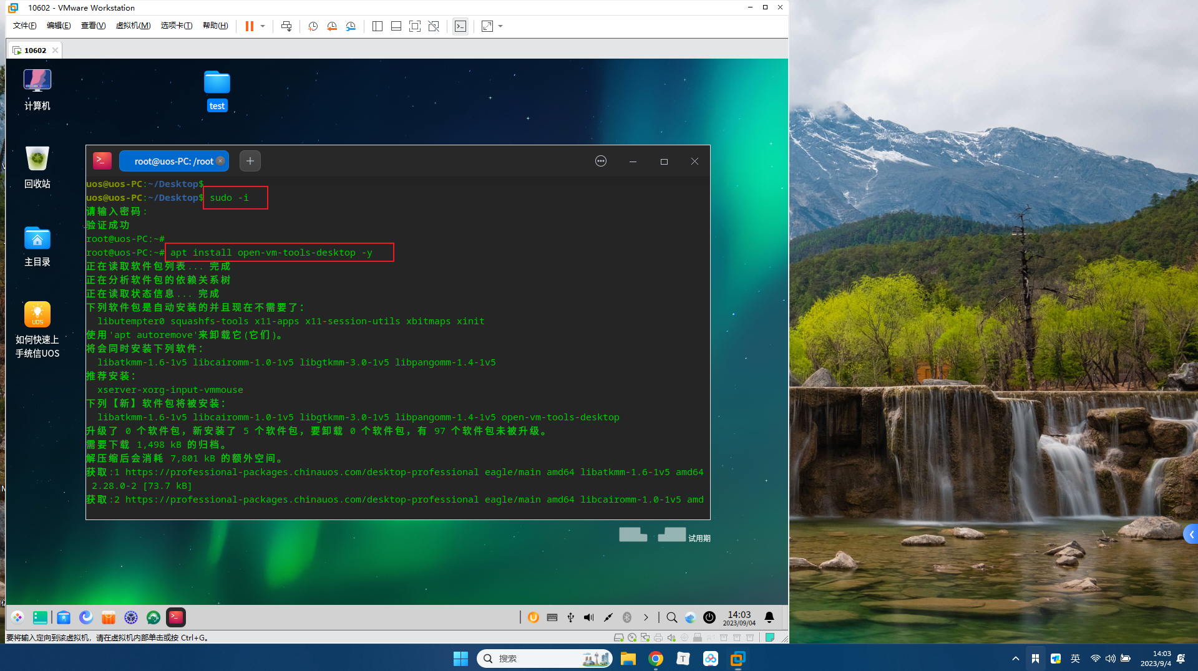Click the multitasking view icon in UOS dock
Viewport: 1198px width, 671px height.
point(41,617)
